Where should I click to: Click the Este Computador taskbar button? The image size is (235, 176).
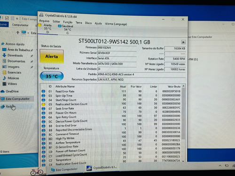point(64,169)
